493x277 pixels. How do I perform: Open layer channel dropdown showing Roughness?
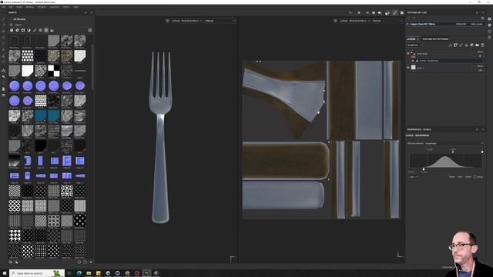point(414,45)
